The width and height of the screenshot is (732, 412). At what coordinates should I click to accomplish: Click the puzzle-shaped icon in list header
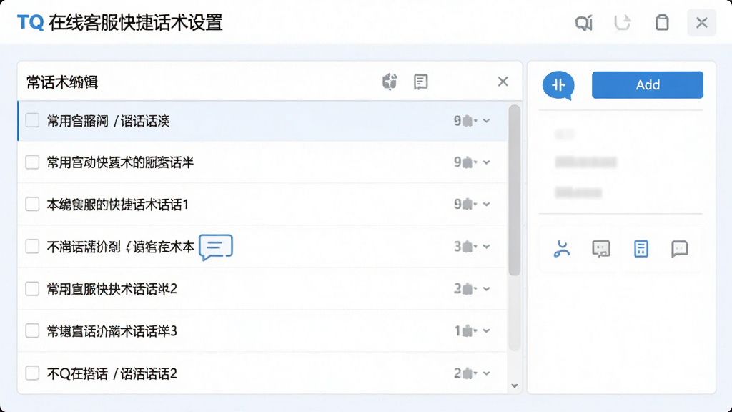(390, 82)
